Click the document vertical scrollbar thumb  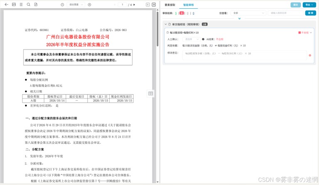pos(157,28)
